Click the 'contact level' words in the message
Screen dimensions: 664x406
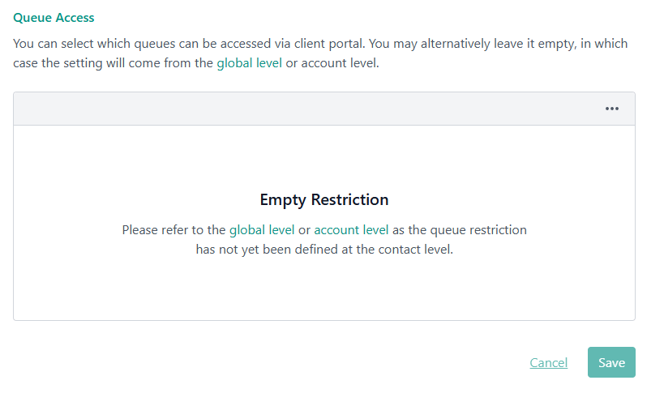pyautogui.click(x=415, y=250)
